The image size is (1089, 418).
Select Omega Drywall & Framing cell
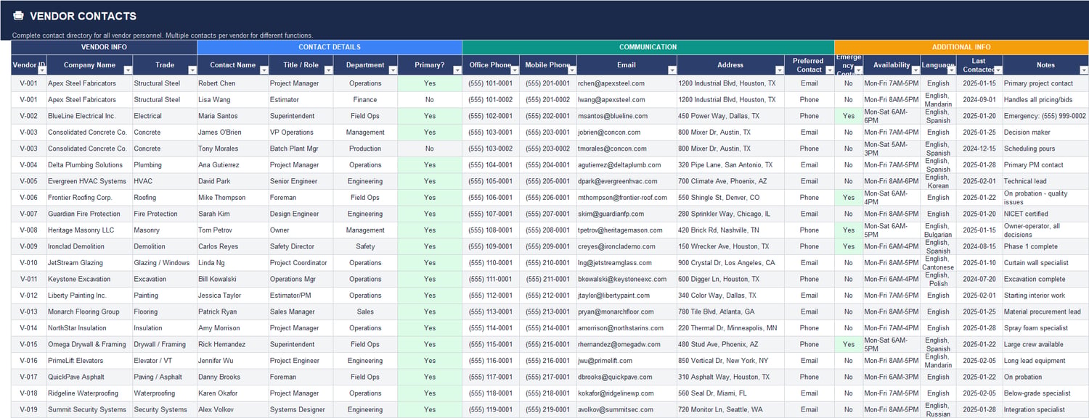coord(89,344)
